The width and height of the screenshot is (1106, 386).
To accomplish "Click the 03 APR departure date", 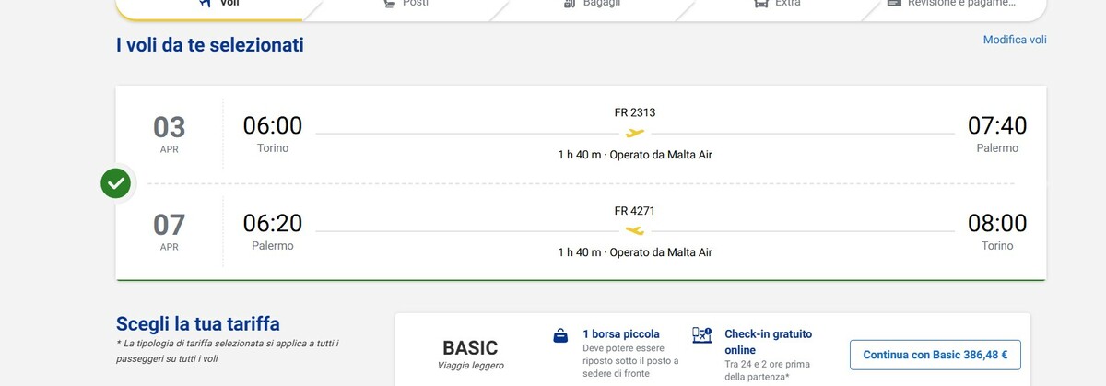I will [x=169, y=133].
